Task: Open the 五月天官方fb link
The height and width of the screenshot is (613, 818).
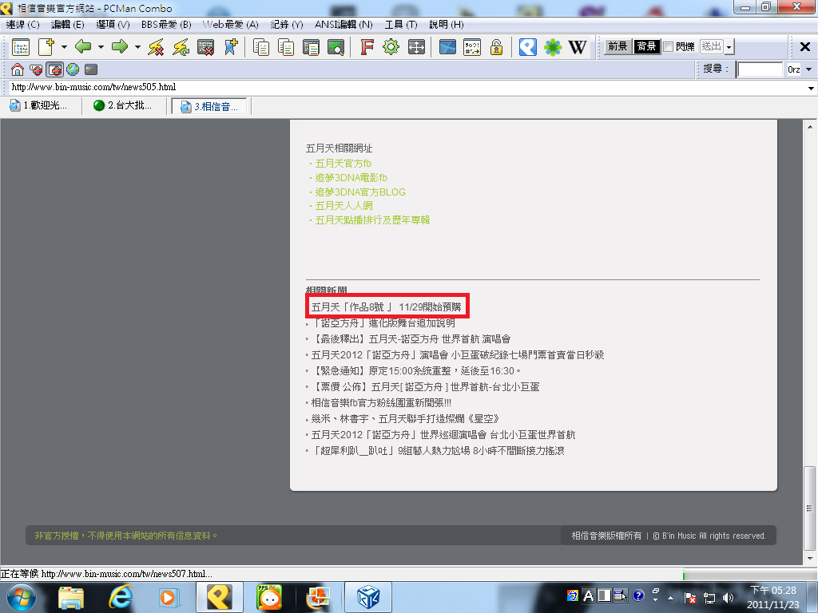Action: coord(343,164)
